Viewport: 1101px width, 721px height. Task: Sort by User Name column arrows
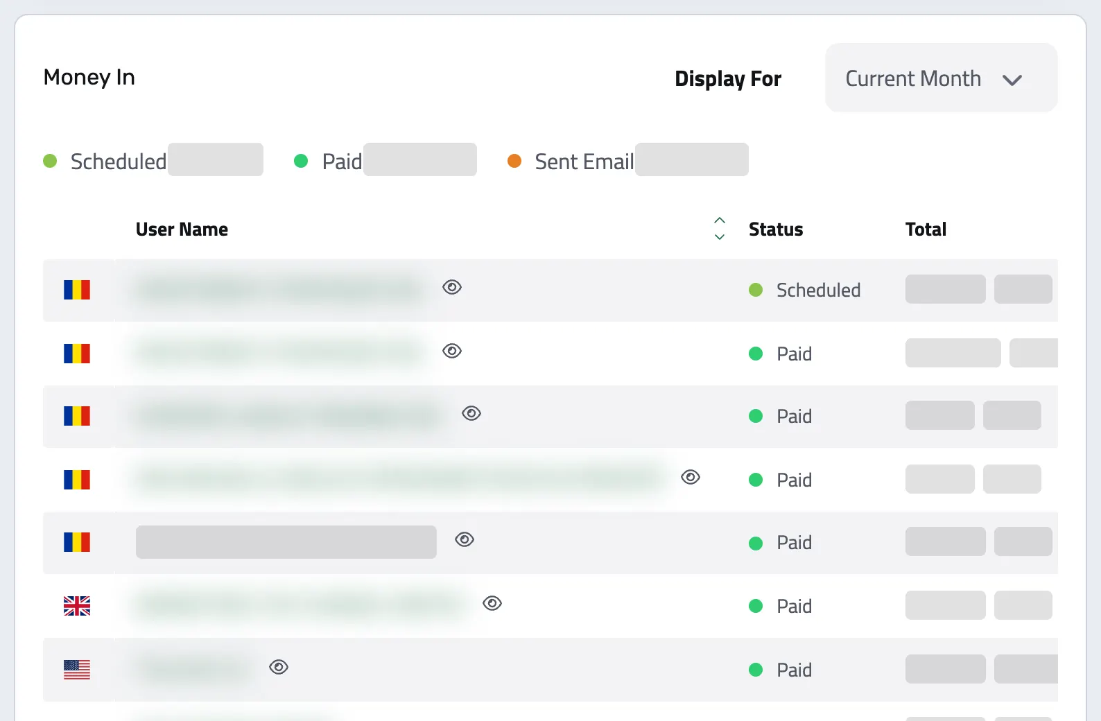pos(720,229)
